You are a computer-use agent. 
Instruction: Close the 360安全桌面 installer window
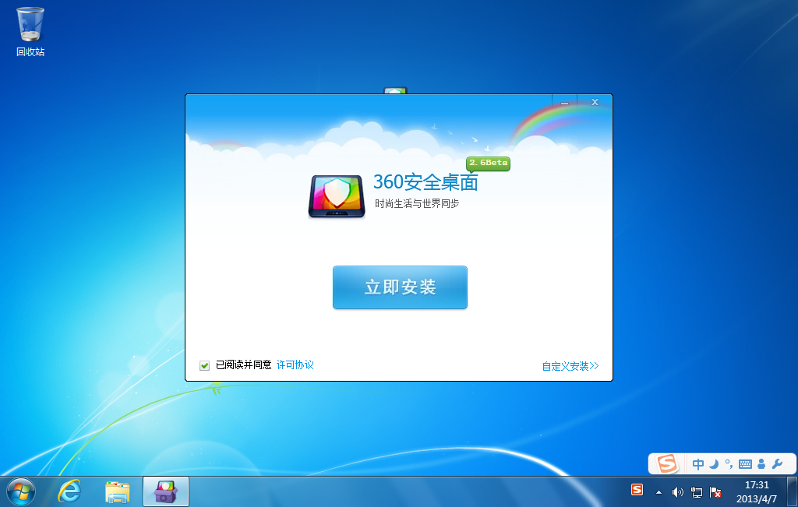(x=595, y=102)
